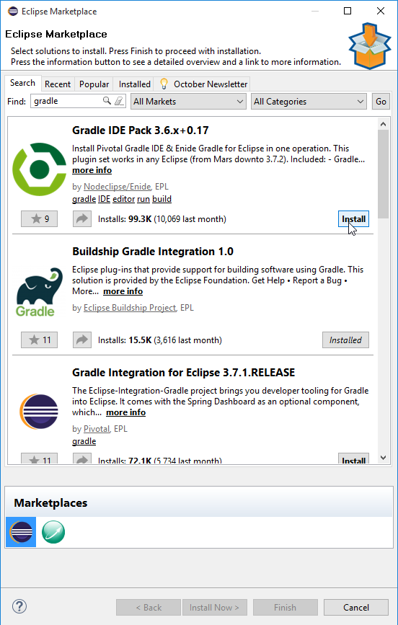Select the Eclipse marketplace icon under Marketplaces
This screenshot has height=625, width=398.
click(21, 532)
